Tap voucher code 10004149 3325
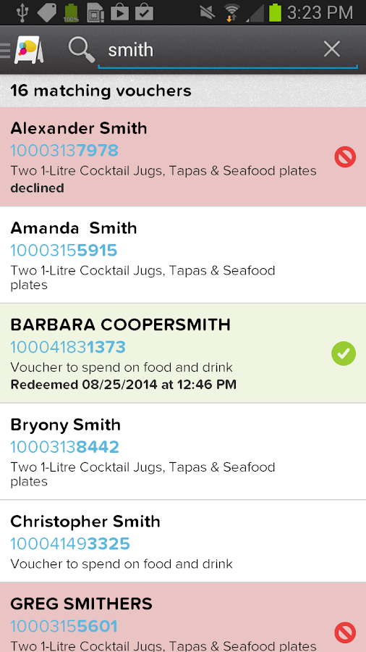The height and width of the screenshot is (652, 366). click(x=70, y=543)
